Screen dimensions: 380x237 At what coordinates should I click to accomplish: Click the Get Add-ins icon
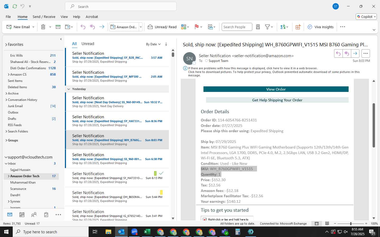pyautogui.click(x=298, y=27)
